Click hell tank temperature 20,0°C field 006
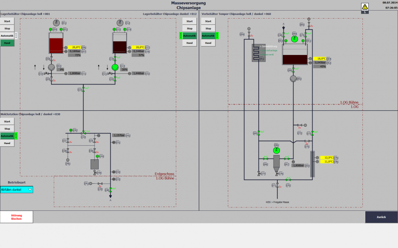The width and height of the screenshot is (398, 248). (75, 47)
